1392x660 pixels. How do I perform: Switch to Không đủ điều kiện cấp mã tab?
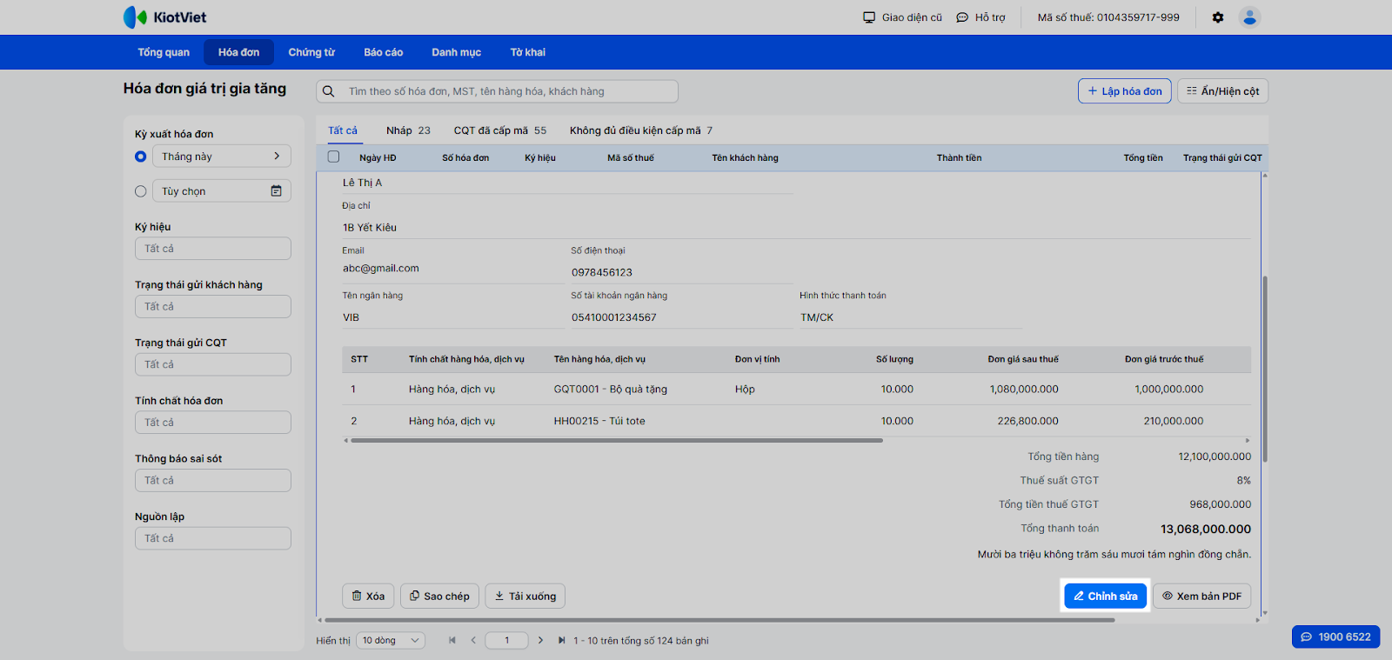641,130
